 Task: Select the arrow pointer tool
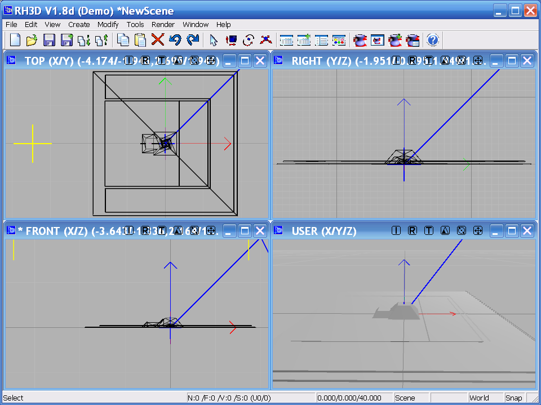click(x=214, y=40)
